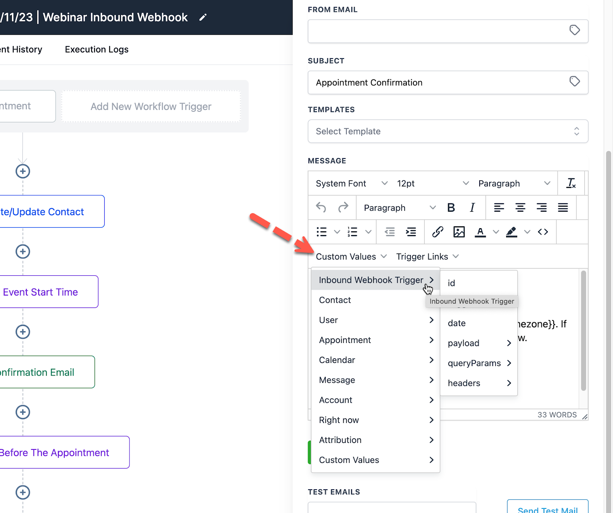Undo last edit in message editor
The image size is (613, 513).
[321, 207]
